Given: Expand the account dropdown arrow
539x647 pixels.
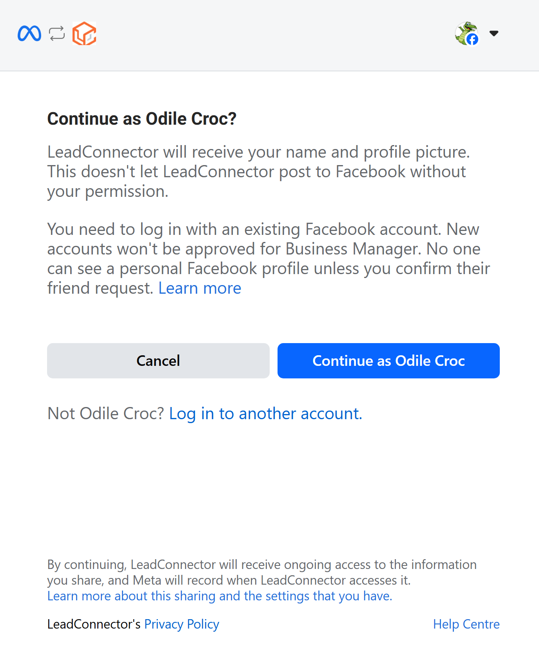Looking at the screenshot, I should [x=494, y=33].
